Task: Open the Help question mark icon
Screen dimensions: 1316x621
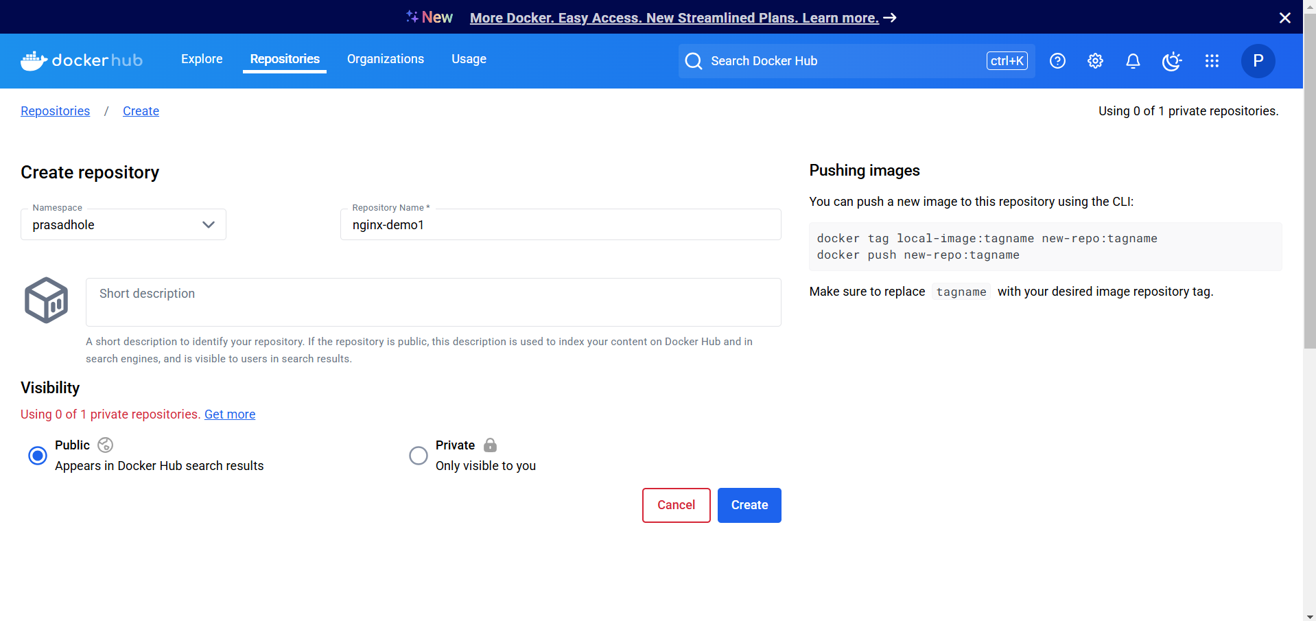Action: coord(1057,61)
